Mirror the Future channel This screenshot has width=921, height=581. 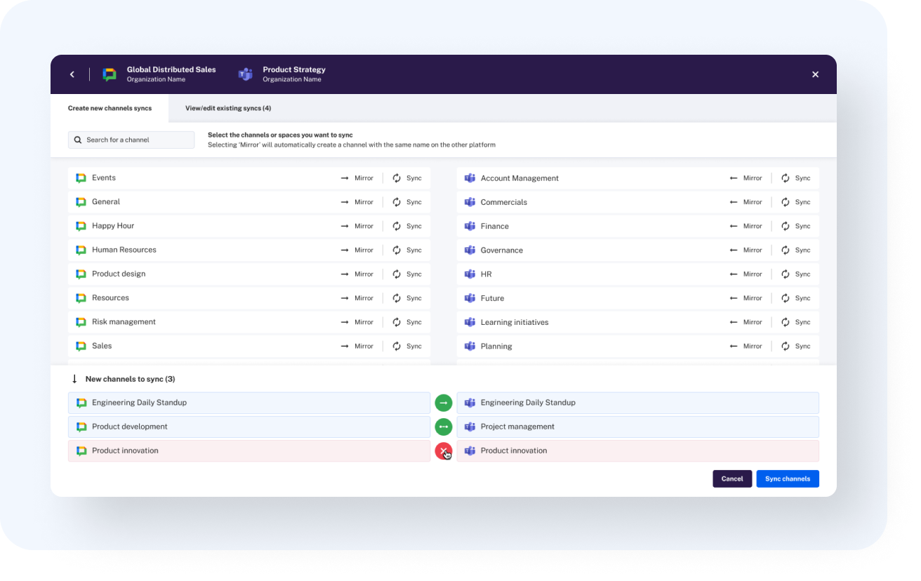click(746, 298)
